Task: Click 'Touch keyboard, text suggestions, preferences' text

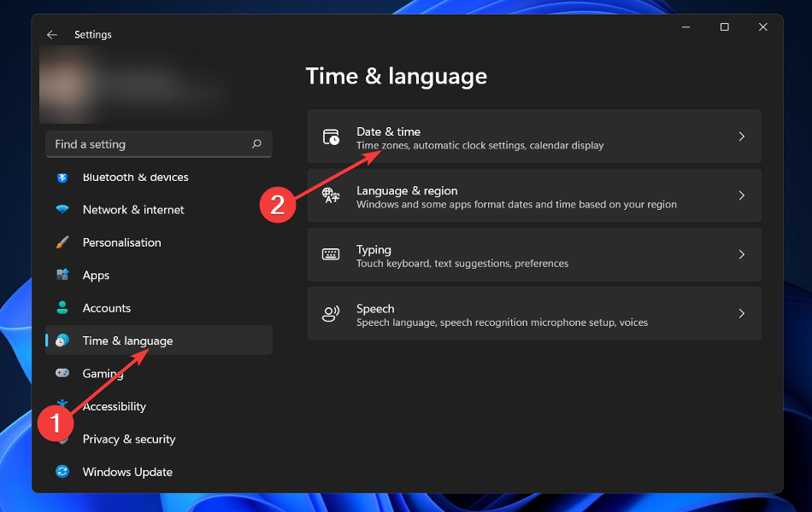Action: (462, 263)
